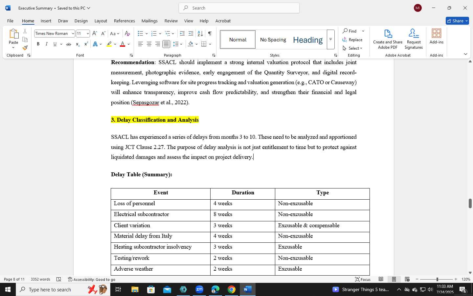The height and width of the screenshot is (296, 473).
Task: Click the Format Painter brush icon
Action: [25, 48]
